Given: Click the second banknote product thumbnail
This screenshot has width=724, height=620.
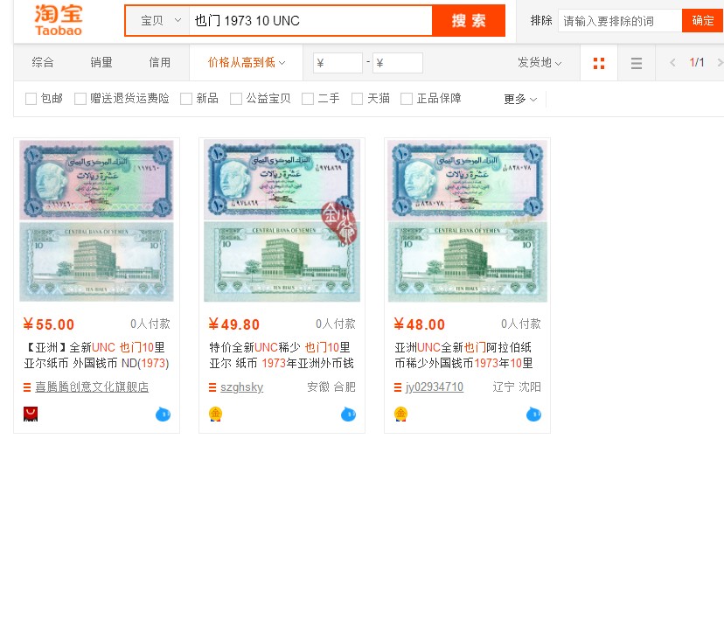Looking at the screenshot, I should coord(282,219).
